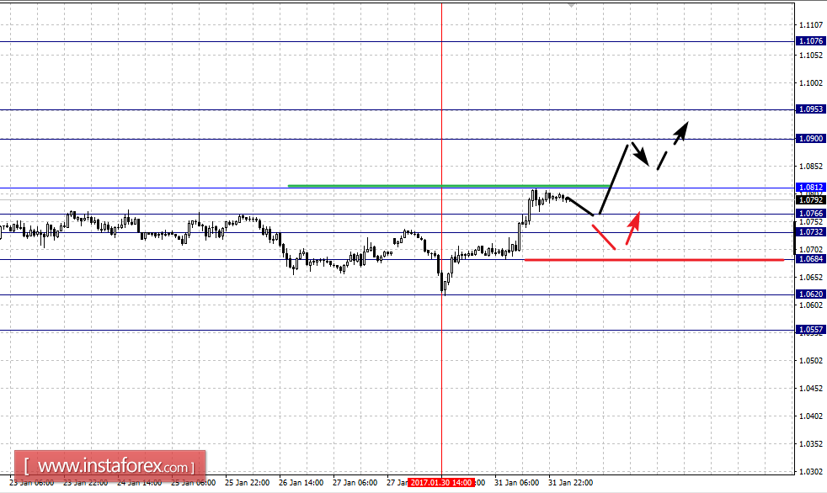Click the 1.0812 price level label

coord(811,188)
